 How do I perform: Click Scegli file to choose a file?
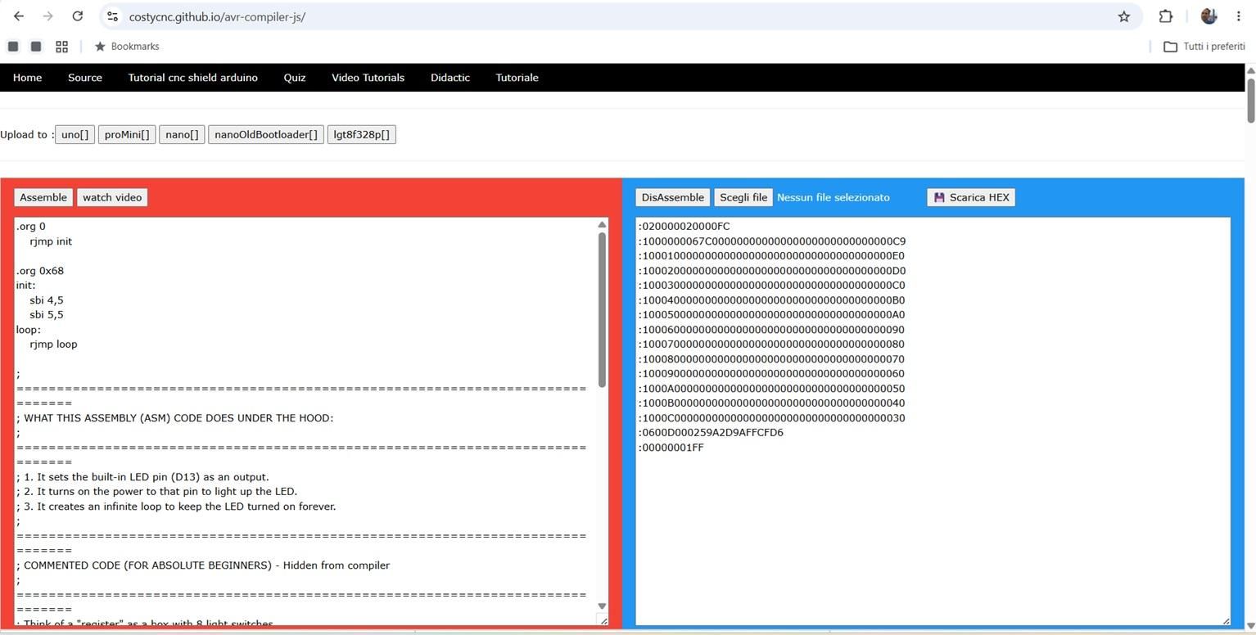coord(743,197)
